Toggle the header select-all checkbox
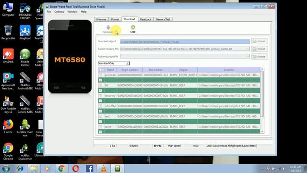 (101, 70)
